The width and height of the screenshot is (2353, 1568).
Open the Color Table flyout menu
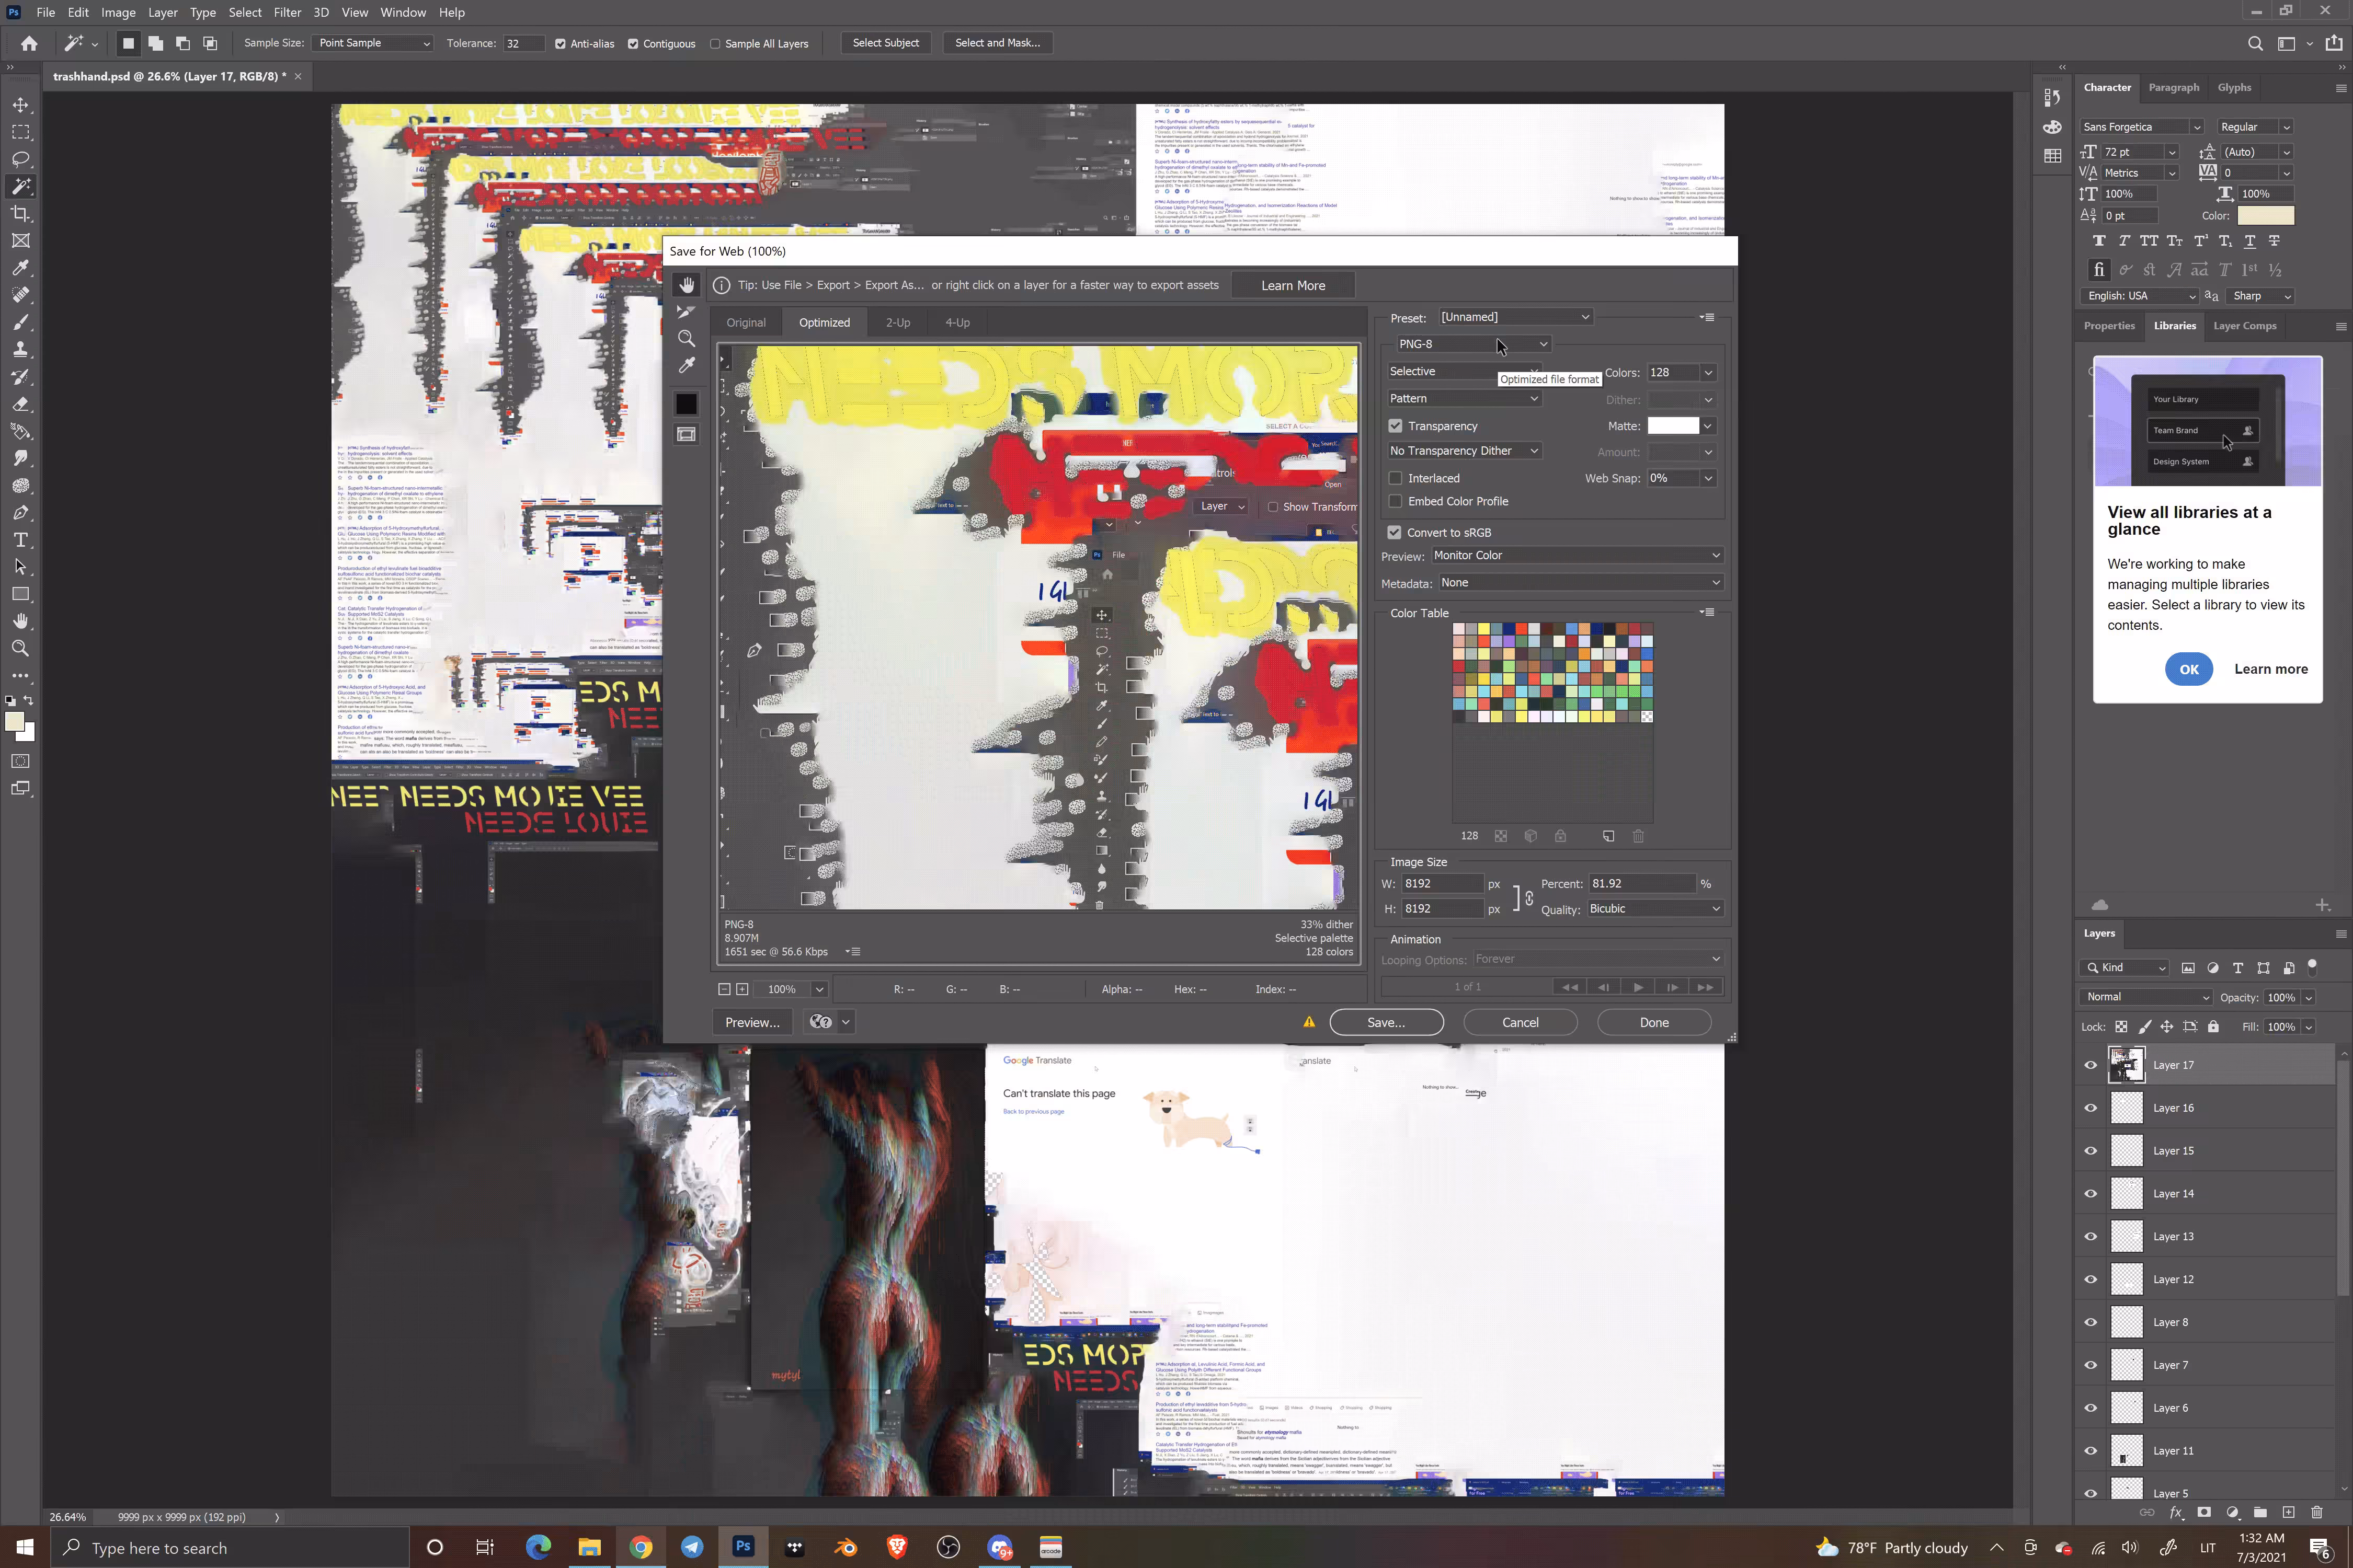coord(1708,612)
